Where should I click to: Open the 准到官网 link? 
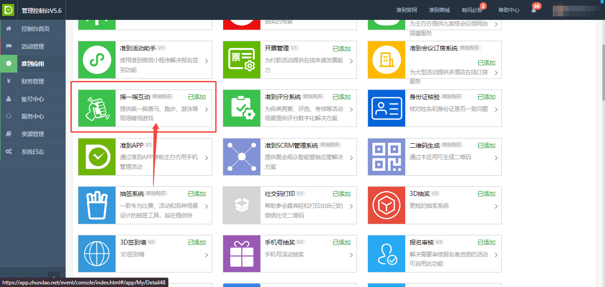coord(407,10)
